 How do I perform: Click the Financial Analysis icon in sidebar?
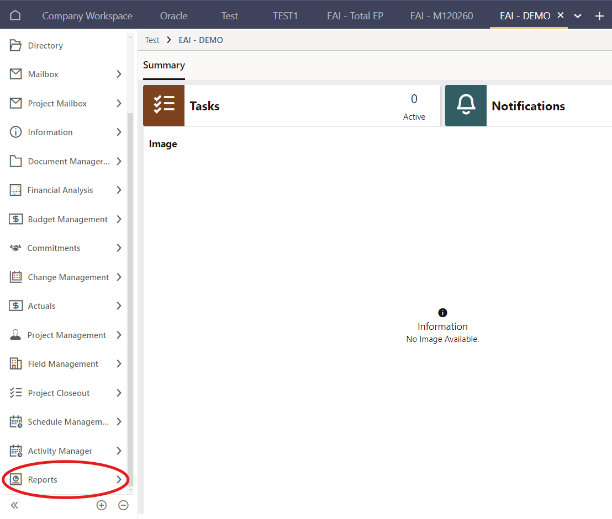16,190
